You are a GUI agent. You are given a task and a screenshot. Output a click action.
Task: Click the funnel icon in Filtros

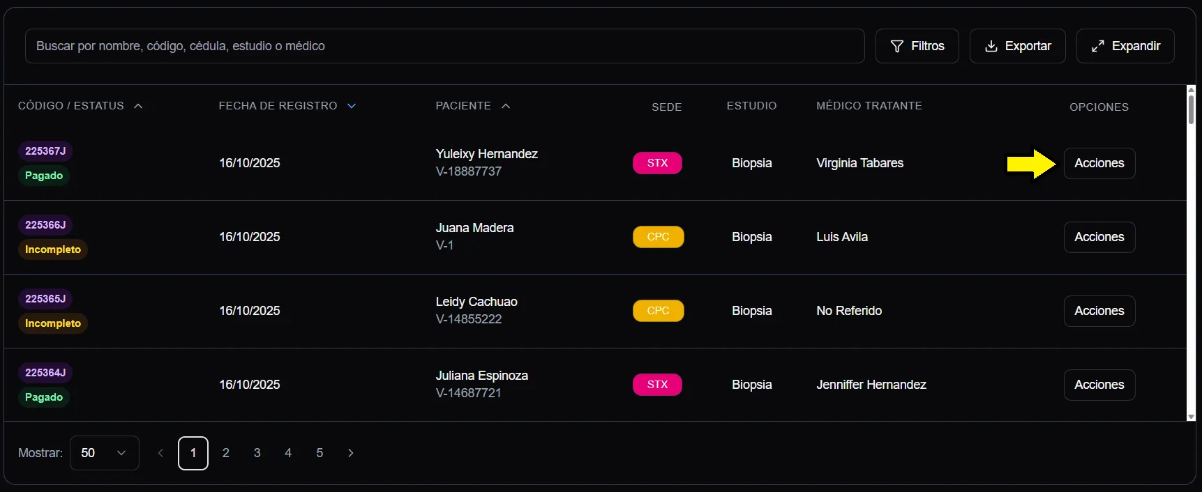[x=897, y=46]
